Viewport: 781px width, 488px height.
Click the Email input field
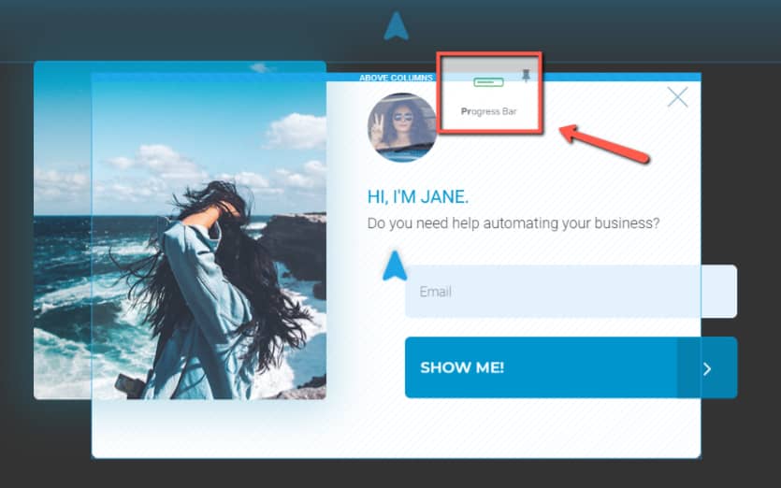[x=571, y=292]
